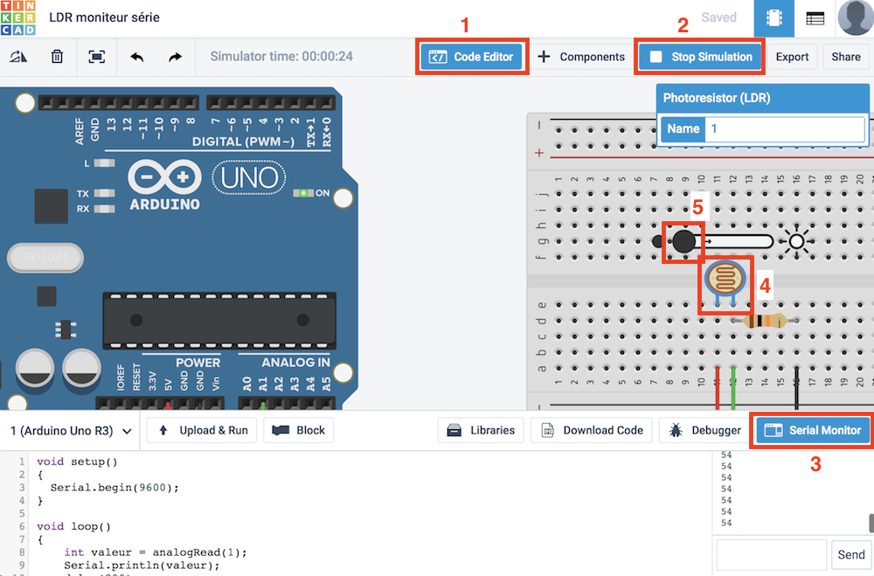Click the Simulator time display
Viewport: 874px width, 576px height.
281,56
